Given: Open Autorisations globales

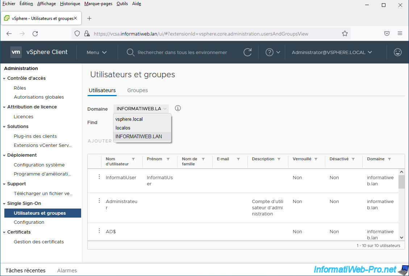Looking at the screenshot, I should [39, 97].
